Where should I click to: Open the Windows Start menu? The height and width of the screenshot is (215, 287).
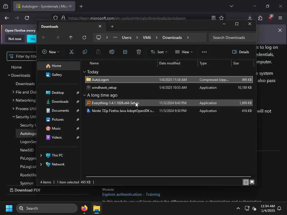point(9,208)
